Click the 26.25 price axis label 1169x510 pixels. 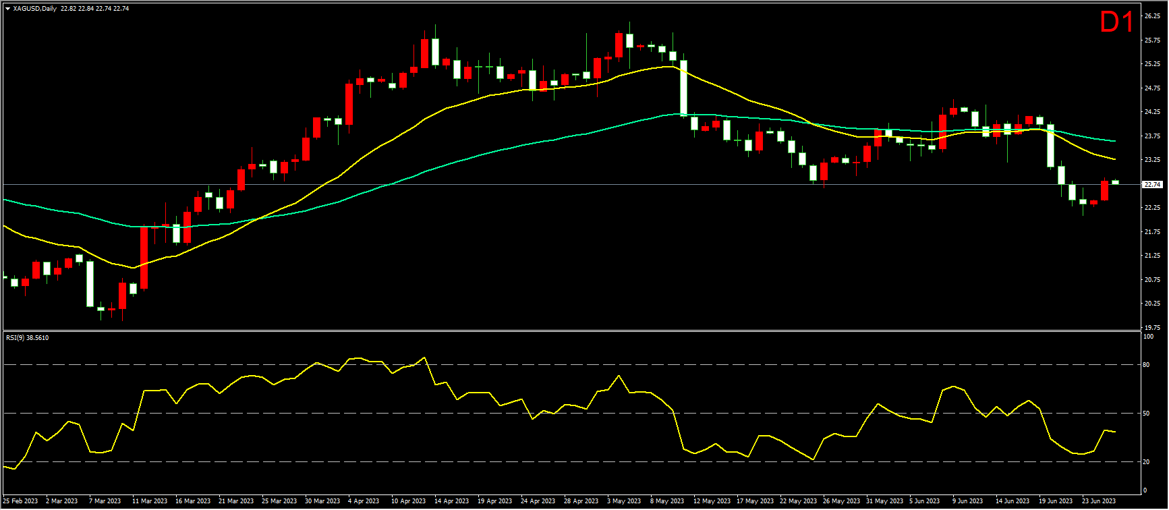click(x=1152, y=16)
